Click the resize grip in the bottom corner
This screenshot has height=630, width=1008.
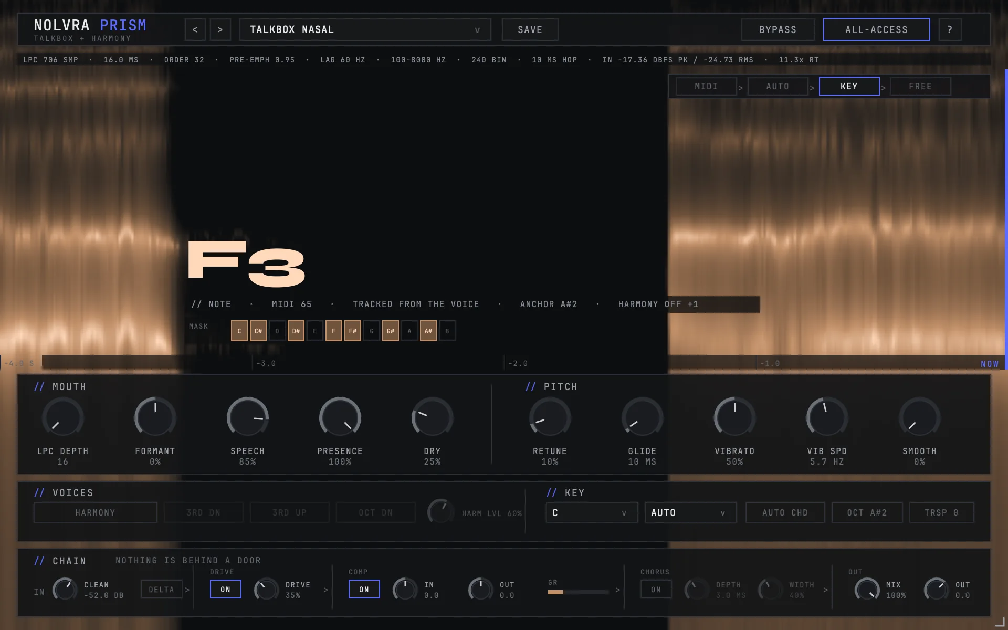[1000, 622]
